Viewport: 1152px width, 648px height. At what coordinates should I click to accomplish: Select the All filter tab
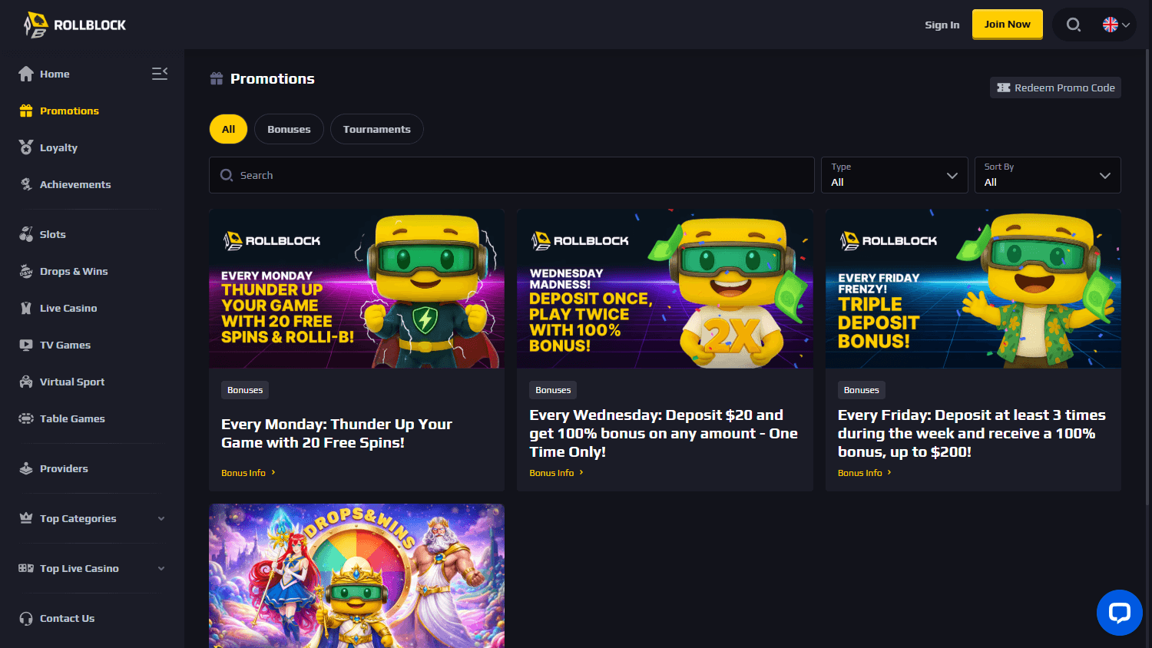click(228, 129)
